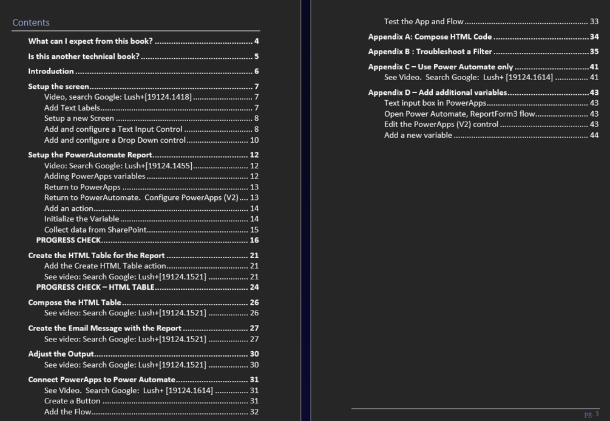Open the 'Setup the screen' heading entry
The image size is (610, 421).
(143, 86)
